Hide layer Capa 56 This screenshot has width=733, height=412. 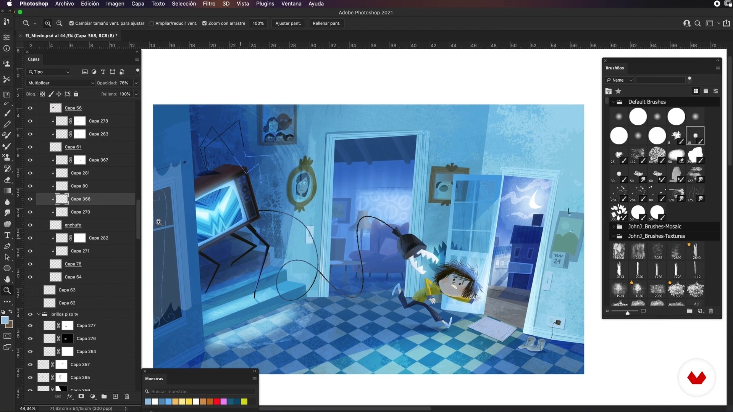pyautogui.click(x=30, y=108)
